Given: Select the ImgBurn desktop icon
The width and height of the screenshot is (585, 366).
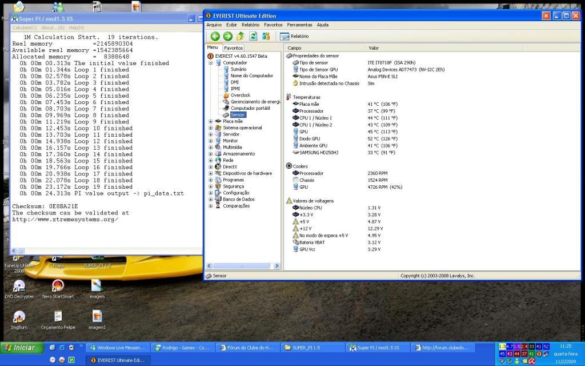Looking at the screenshot, I should (19, 320).
